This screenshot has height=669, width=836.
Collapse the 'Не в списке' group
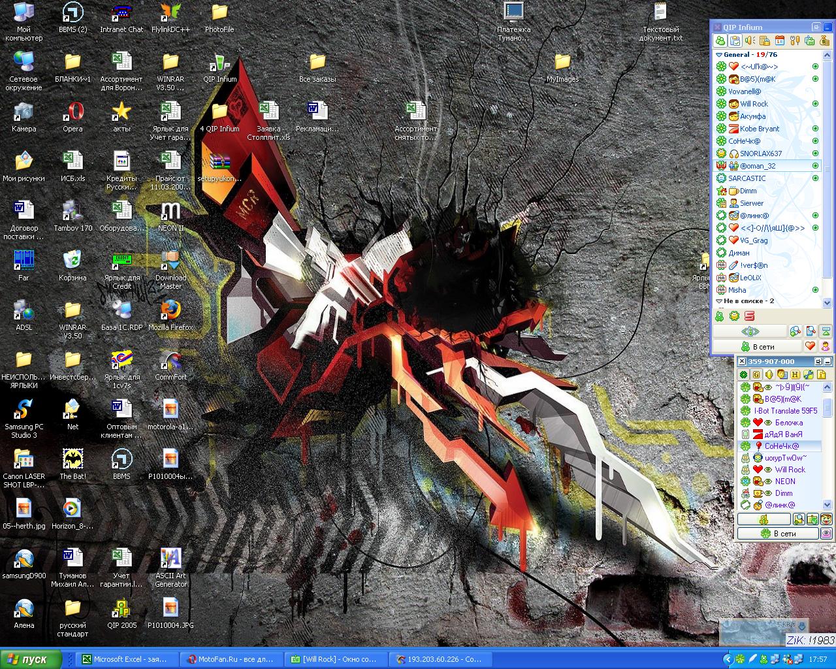(x=719, y=301)
